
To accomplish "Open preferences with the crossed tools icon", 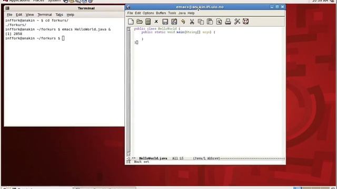I will [x=237, y=22].
